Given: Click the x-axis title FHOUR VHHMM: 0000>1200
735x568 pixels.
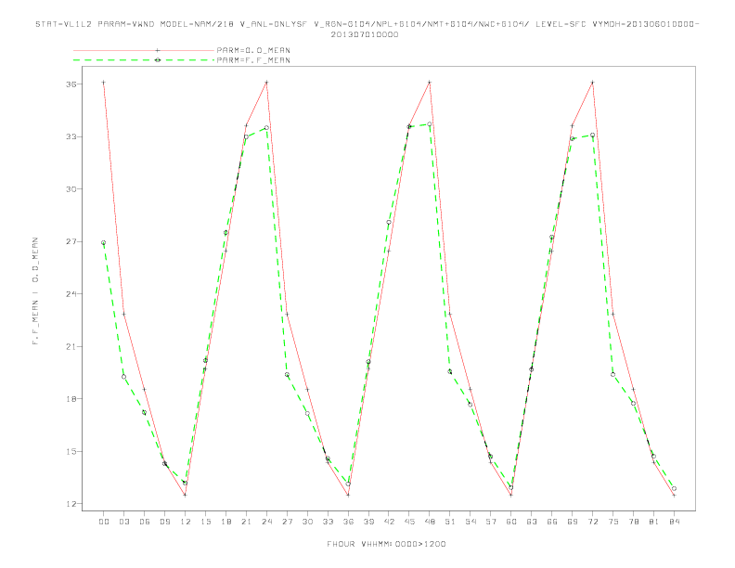Looking at the screenshot, I should point(386,544).
